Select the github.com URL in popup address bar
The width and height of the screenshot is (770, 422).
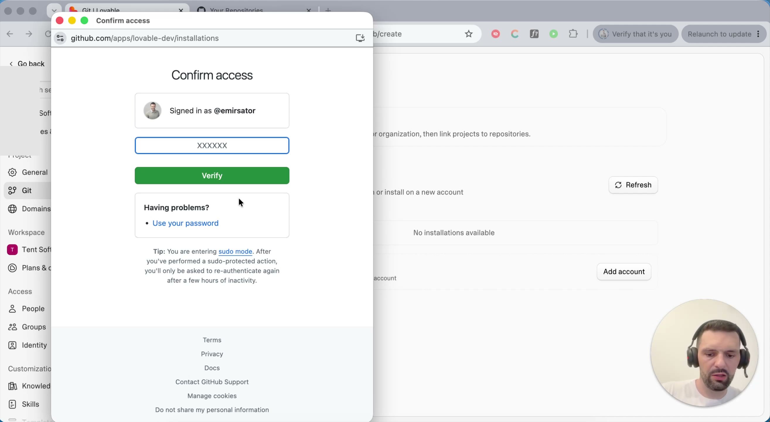(145, 38)
